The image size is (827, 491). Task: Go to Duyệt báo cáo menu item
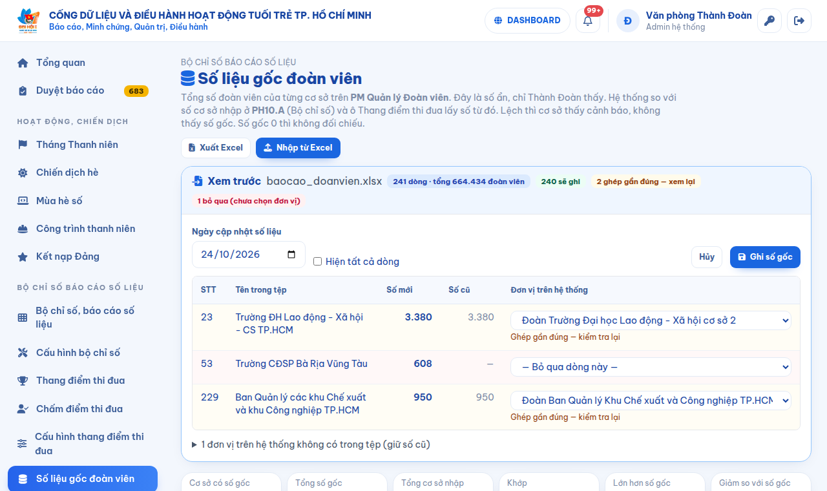click(x=83, y=90)
